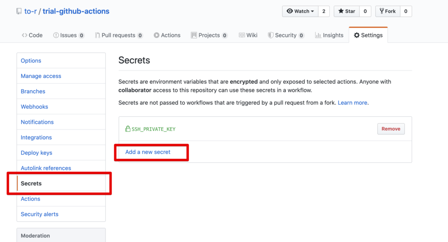The image size is (448, 242).
Task: Click the SSH_PRIVATE_KEY secret name
Action: (154, 129)
